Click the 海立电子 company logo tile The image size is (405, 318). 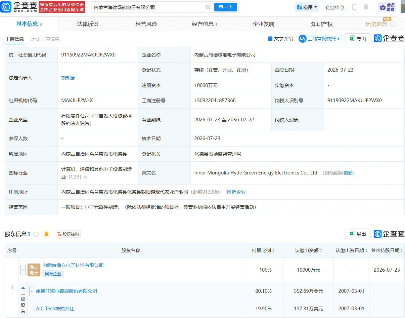point(34,270)
